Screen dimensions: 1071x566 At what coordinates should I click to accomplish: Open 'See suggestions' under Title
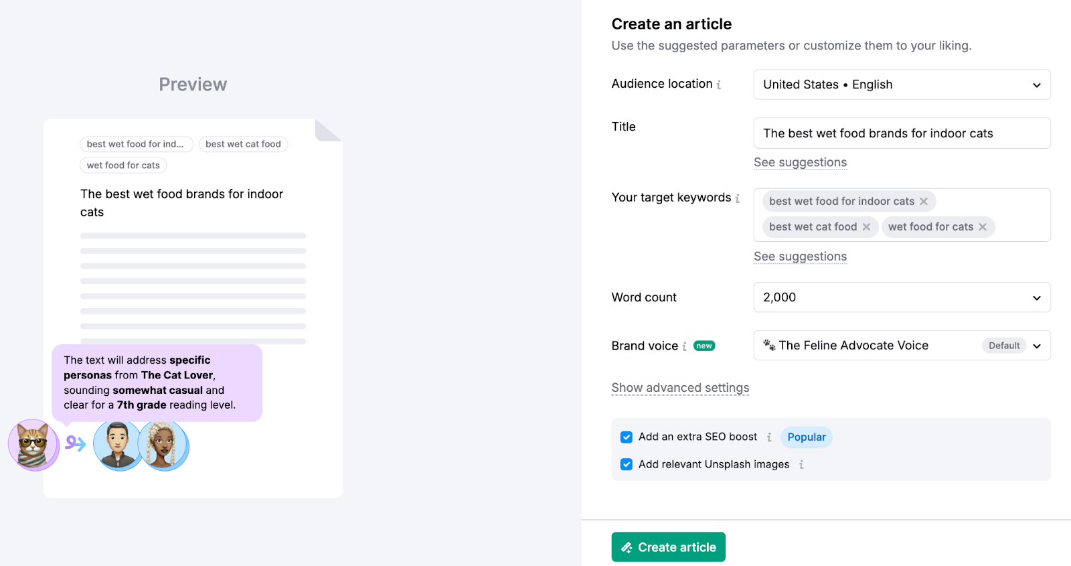800,162
